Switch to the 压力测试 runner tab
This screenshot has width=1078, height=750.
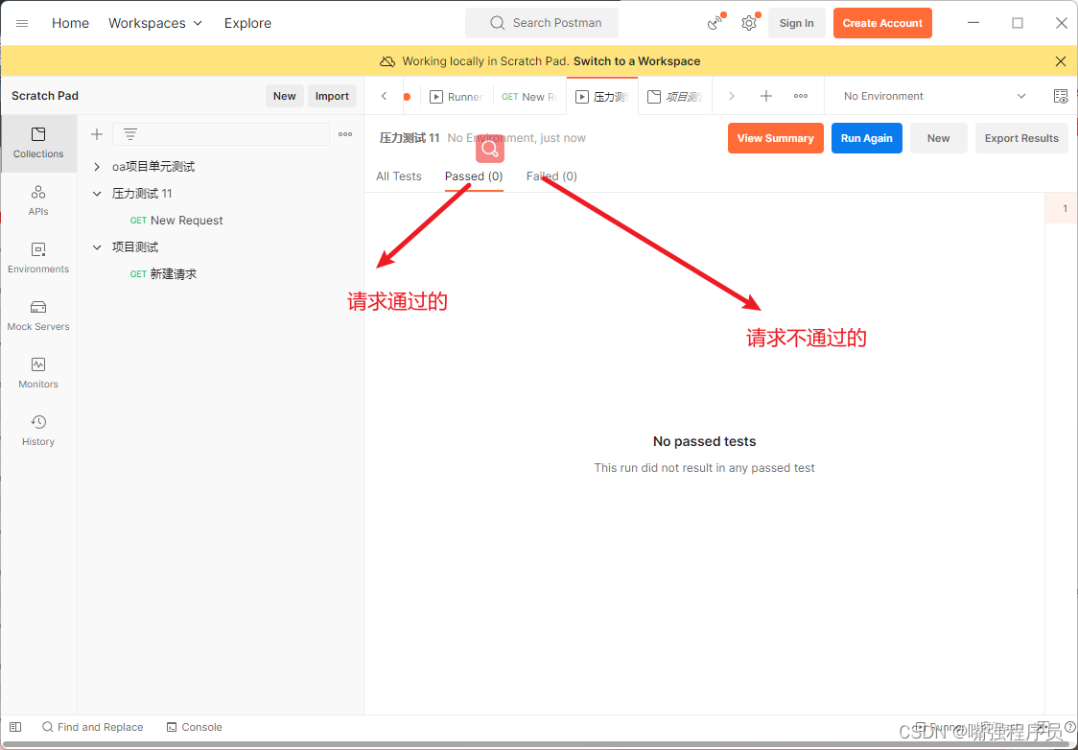coord(602,97)
